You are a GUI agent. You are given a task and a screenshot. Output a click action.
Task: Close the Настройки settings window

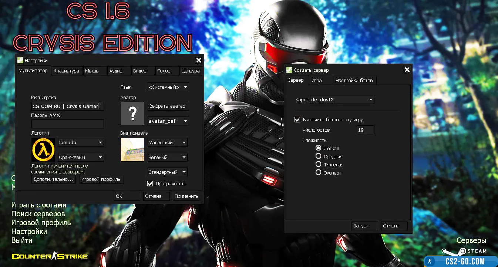(x=199, y=60)
